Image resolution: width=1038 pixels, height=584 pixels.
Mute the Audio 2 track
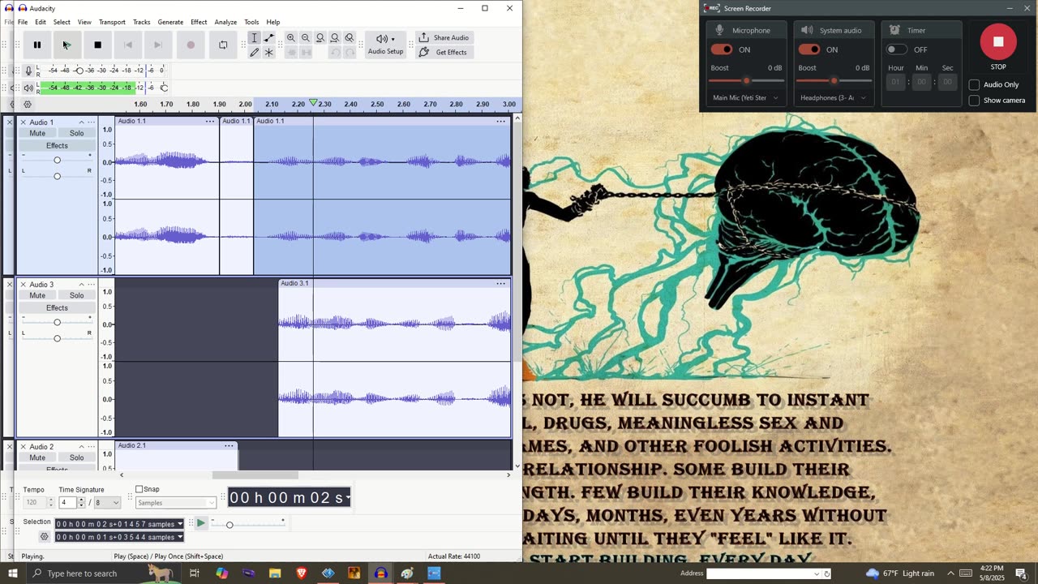tap(37, 457)
